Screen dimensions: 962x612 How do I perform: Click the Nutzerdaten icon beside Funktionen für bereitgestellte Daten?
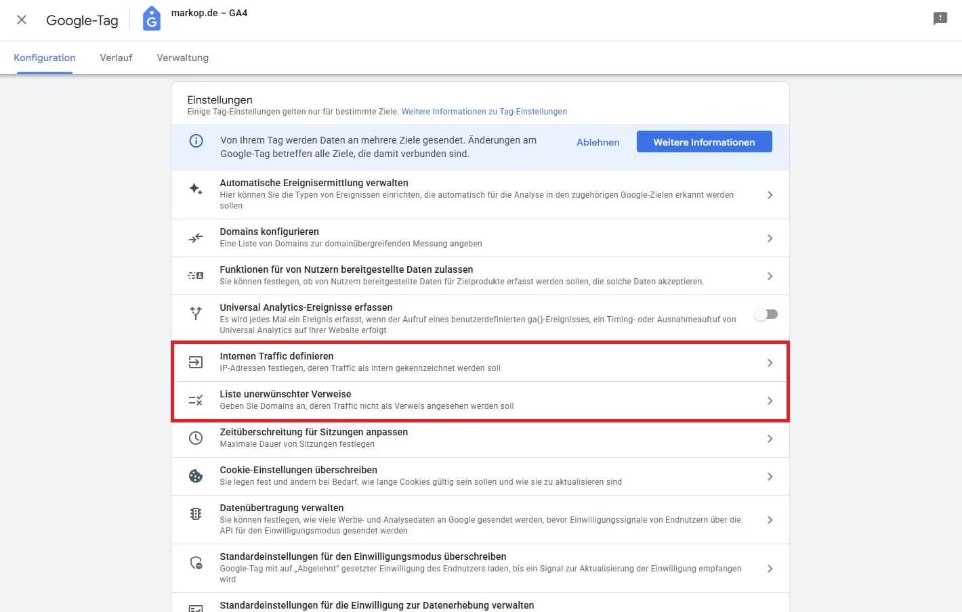tap(195, 276)
